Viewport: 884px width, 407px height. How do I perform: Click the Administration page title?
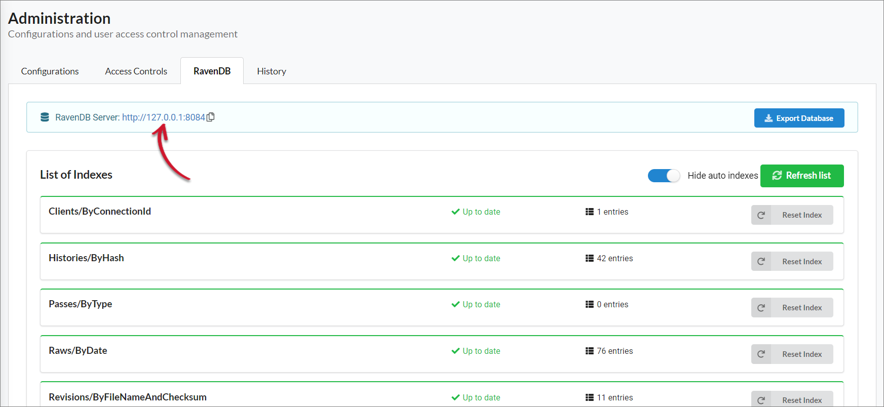59,18
